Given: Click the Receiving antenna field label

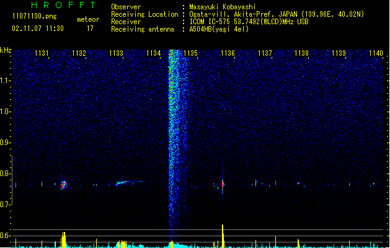Looking at the screenshot, I should click(143, 29).
